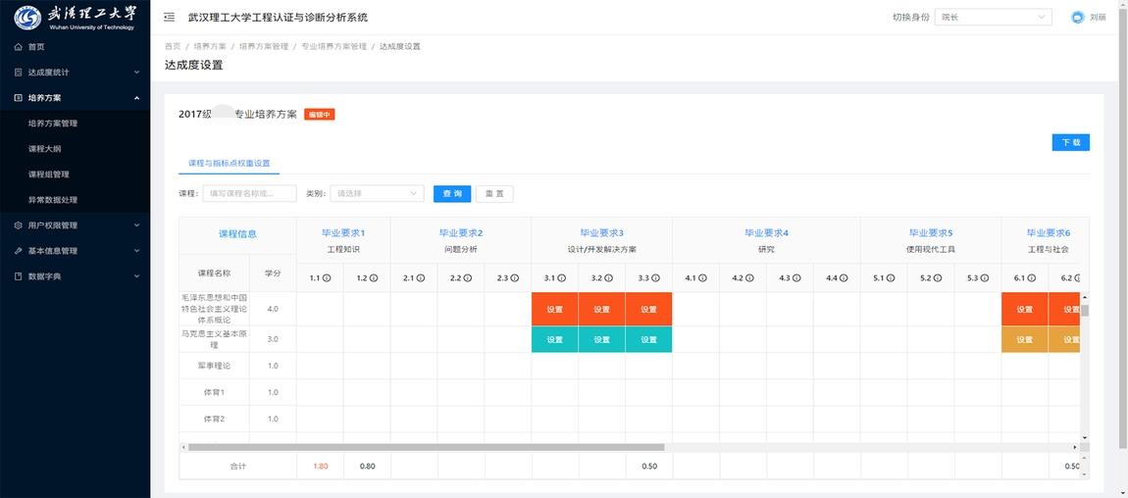Click the table horizontal scrollbar thumb
Screen dimensions: 1128x498
pos(426,447)
